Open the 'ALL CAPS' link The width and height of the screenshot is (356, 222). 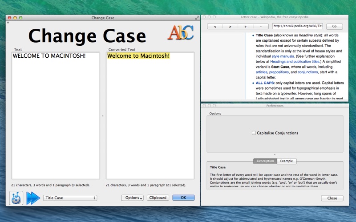265,83
